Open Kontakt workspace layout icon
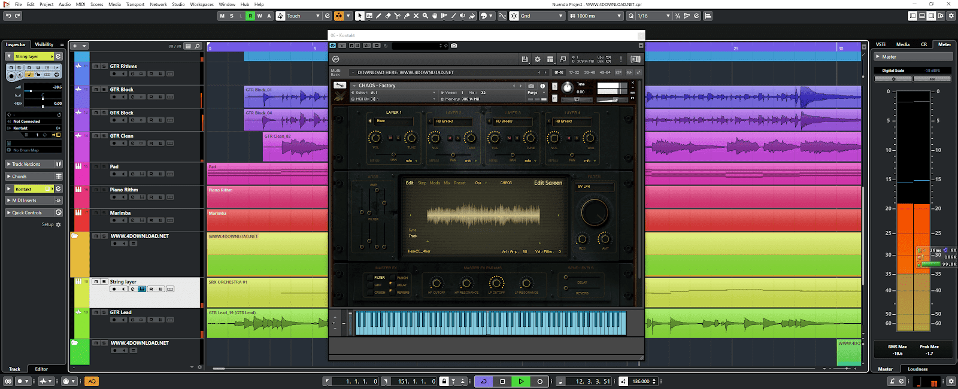 pos(550,59)
